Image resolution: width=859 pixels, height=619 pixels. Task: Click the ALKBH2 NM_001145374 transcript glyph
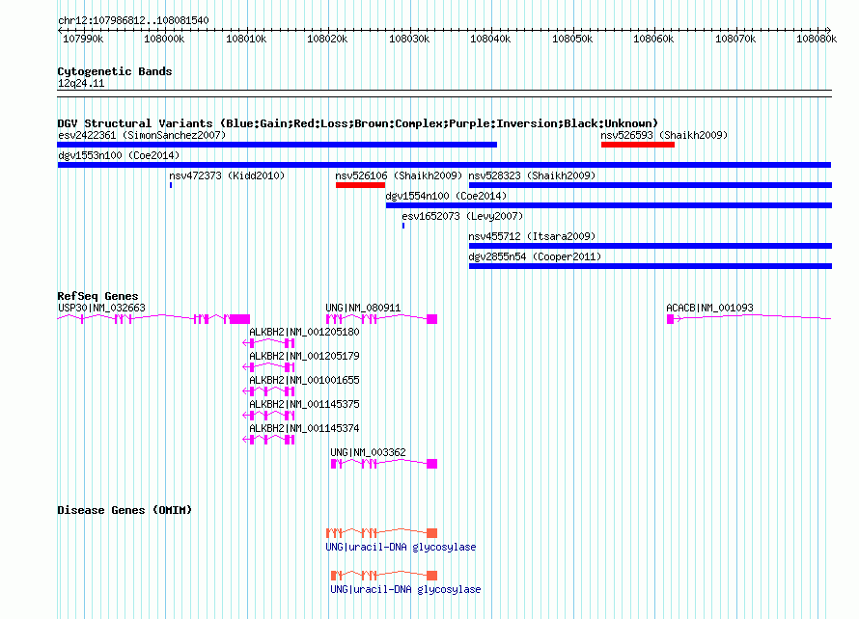269,440
